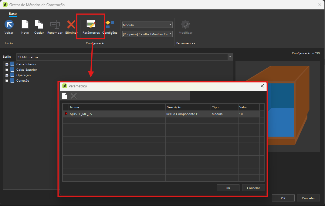Click the Valor column header
This screenshot has width=325, height=206.
pos(249,107)
